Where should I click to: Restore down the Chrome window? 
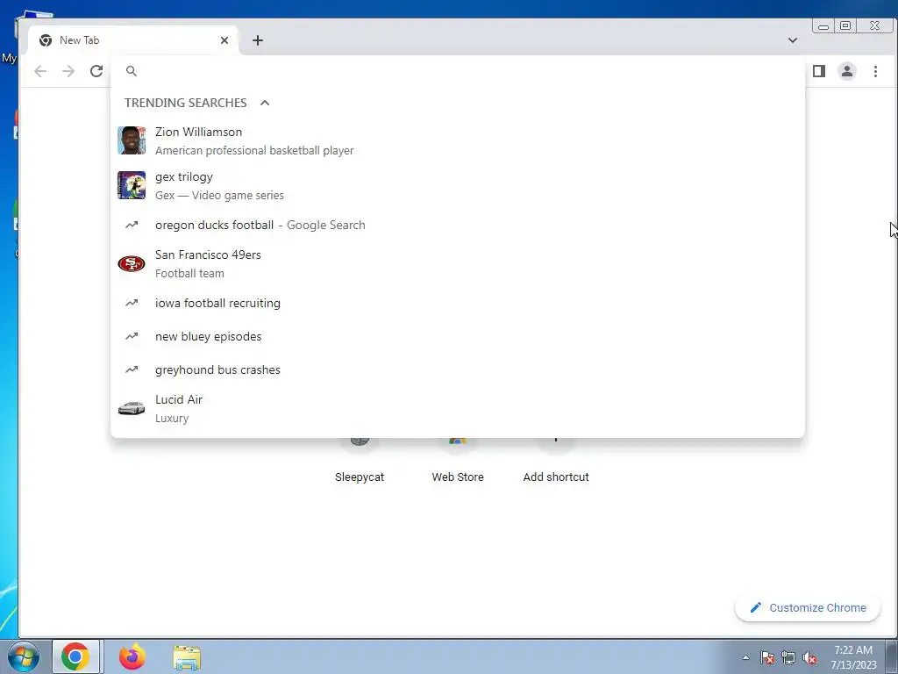click(845, 25)
